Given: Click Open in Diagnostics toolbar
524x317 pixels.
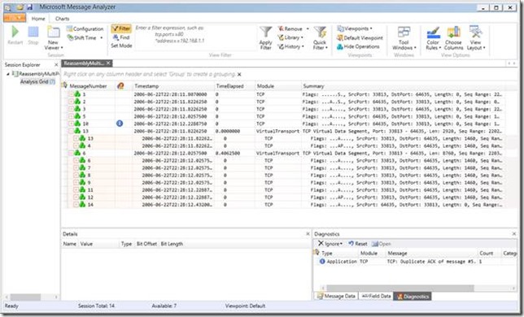Looking at the screenshot, I should 382,244.
